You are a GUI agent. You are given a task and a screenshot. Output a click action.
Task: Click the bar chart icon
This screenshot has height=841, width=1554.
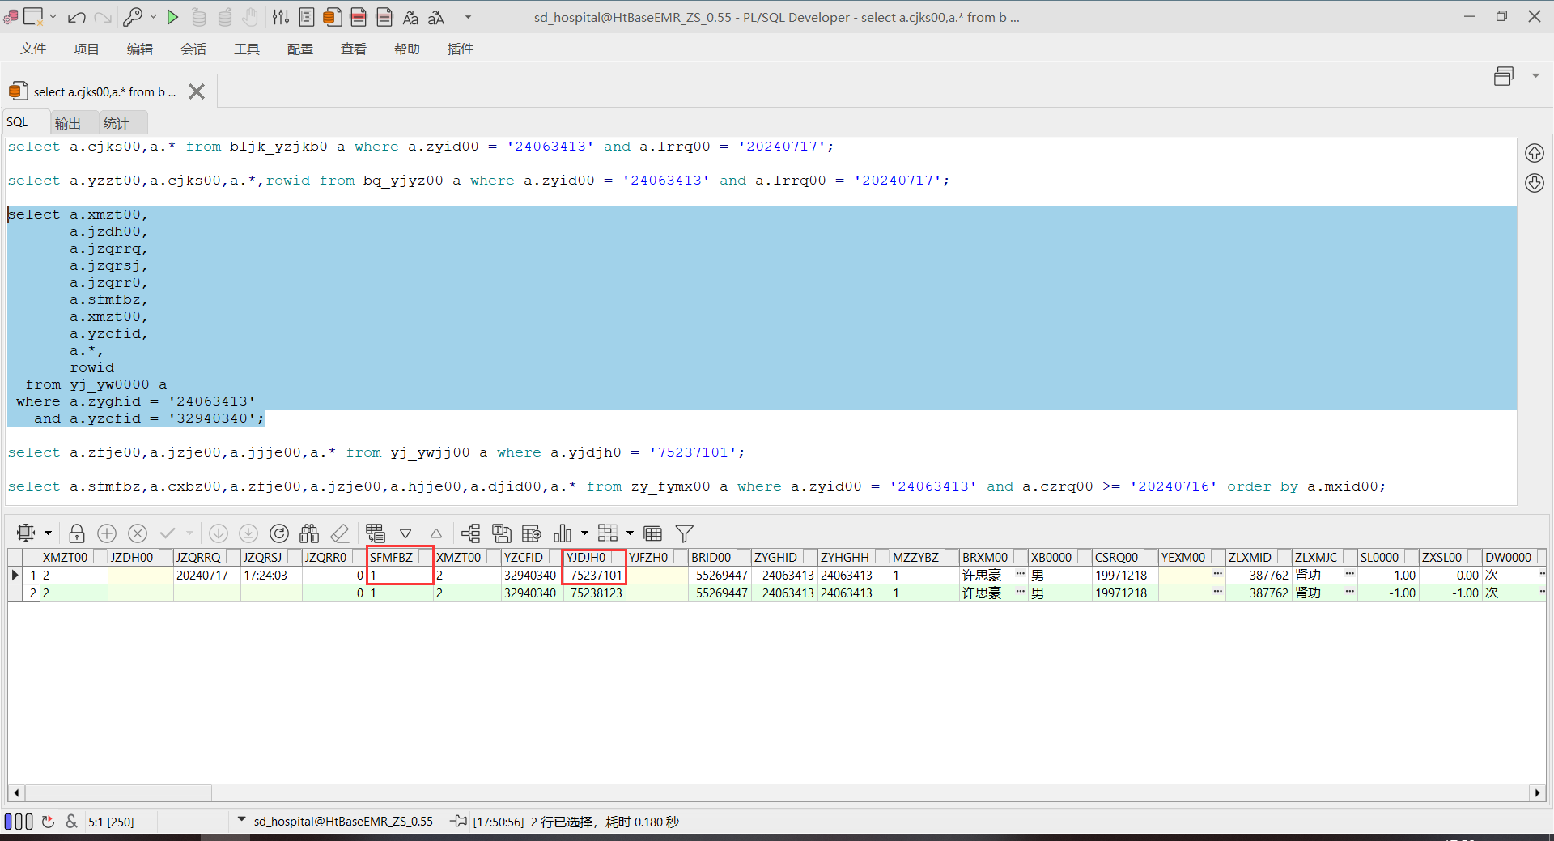(x=563, y=533)
